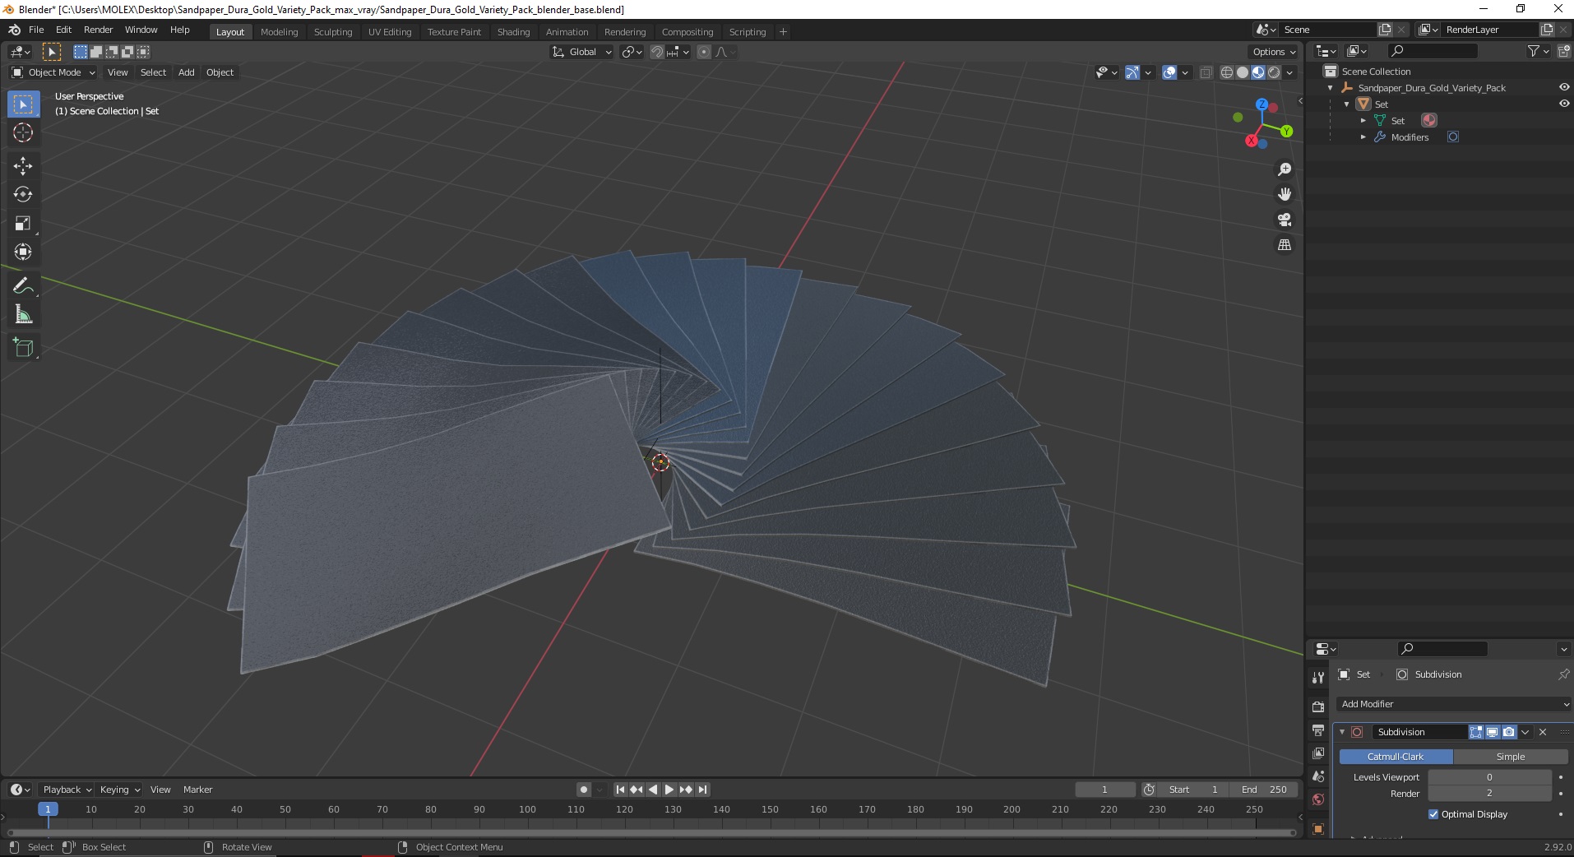The image size is (1574, 857).
Task: Activate the Transform tool
Action: 23,252
